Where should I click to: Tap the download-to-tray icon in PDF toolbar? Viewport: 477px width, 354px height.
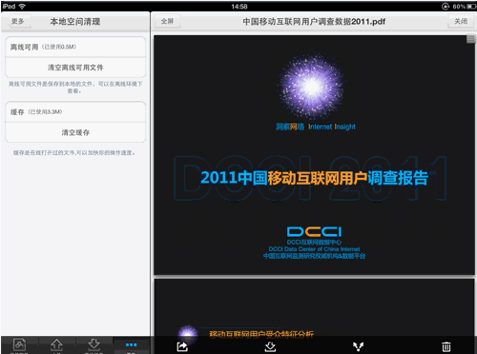270,346
